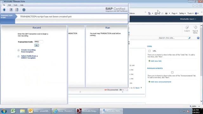The image size is (203, 114).
Task: Click the round blue X toolbar icon
Action: pyautogui.click(x=24, y=10)
